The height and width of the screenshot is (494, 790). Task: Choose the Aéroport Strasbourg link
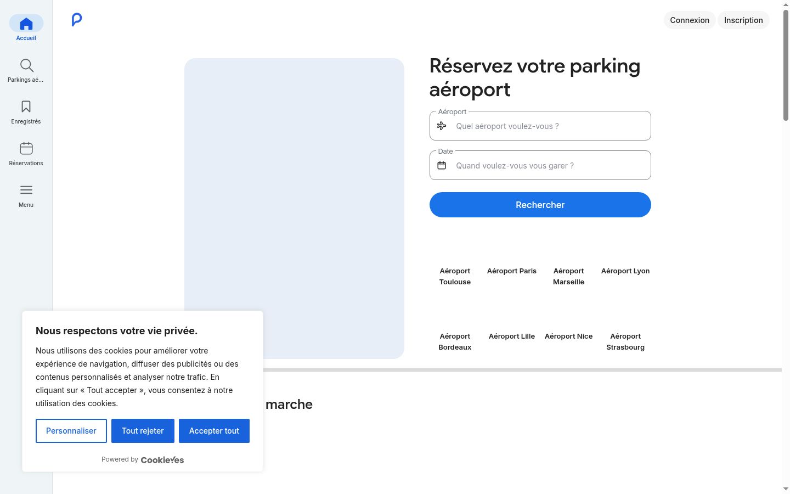(x=625, y=341)
